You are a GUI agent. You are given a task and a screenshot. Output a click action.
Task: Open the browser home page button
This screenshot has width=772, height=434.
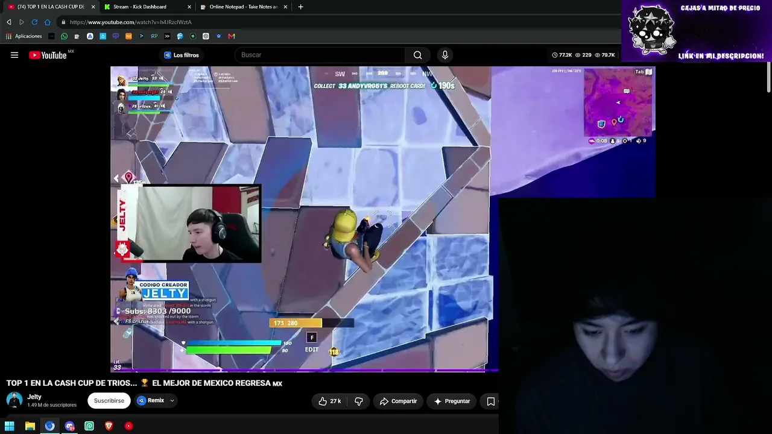click(48, 22)
